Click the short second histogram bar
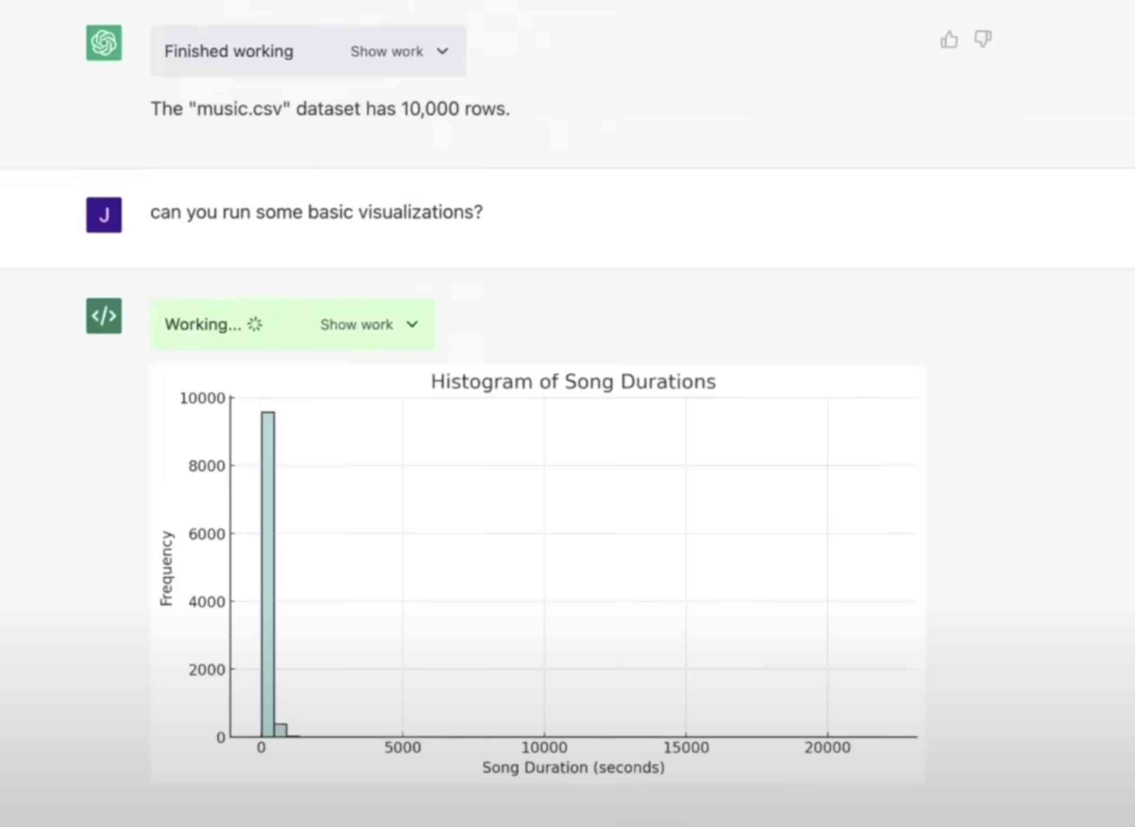Screen dimensions: 1135x827 280,730
